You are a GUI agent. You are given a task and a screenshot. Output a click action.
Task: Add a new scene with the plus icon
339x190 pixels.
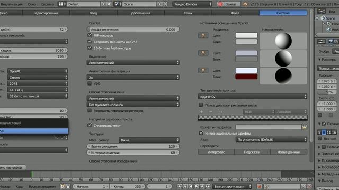point(159,4)
